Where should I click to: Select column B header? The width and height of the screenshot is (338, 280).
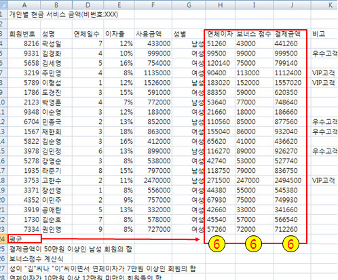[56, 5]
